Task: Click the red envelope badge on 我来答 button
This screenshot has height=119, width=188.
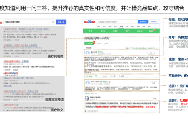Action: tap(94, 42)
